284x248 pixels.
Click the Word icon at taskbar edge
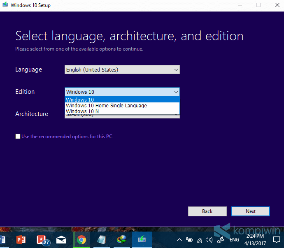[2, 240]
